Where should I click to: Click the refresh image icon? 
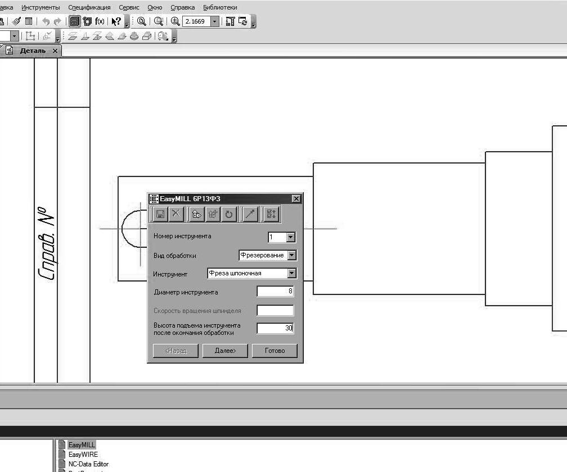242,21
